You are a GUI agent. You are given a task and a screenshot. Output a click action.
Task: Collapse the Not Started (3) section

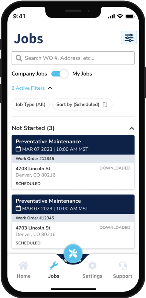[132, 128]
